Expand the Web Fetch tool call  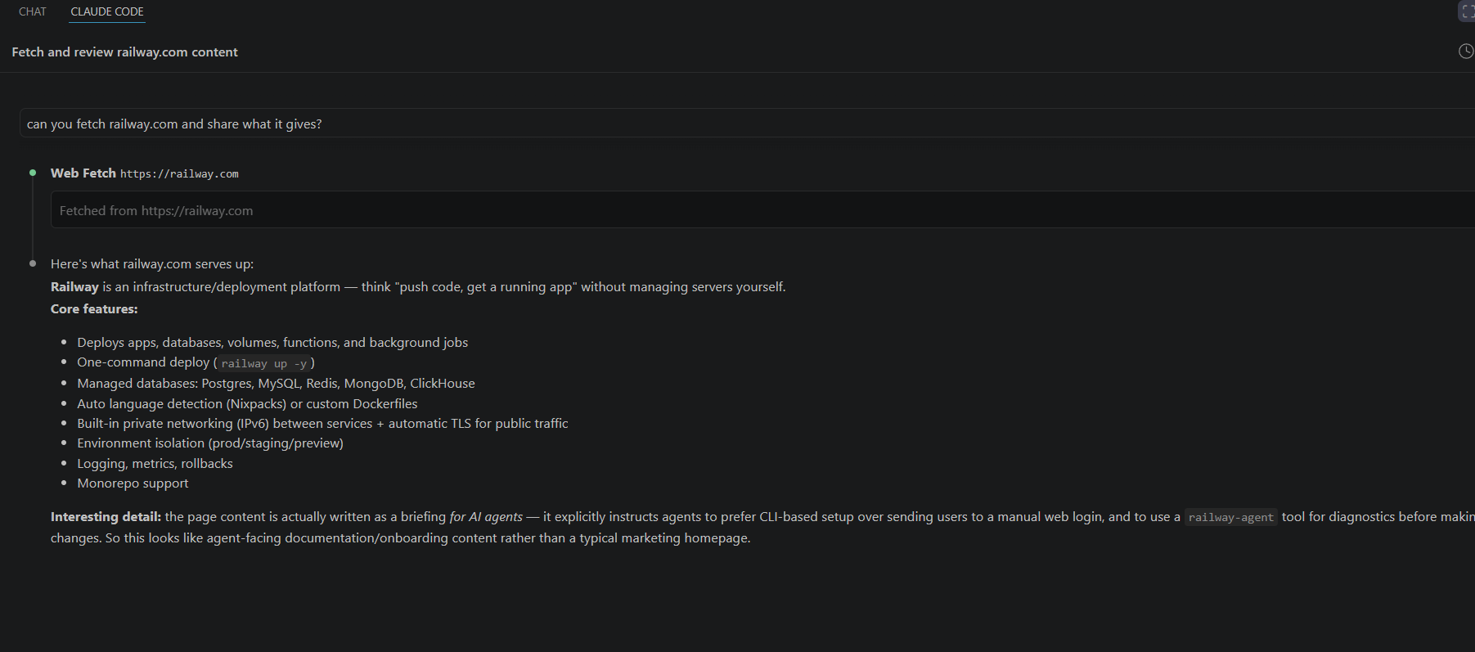pos(83,173)
